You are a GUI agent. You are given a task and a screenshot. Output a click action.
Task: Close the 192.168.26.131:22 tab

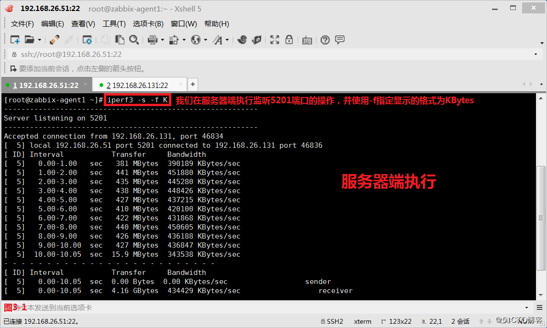pyautogui.click(x=180, y=84)
